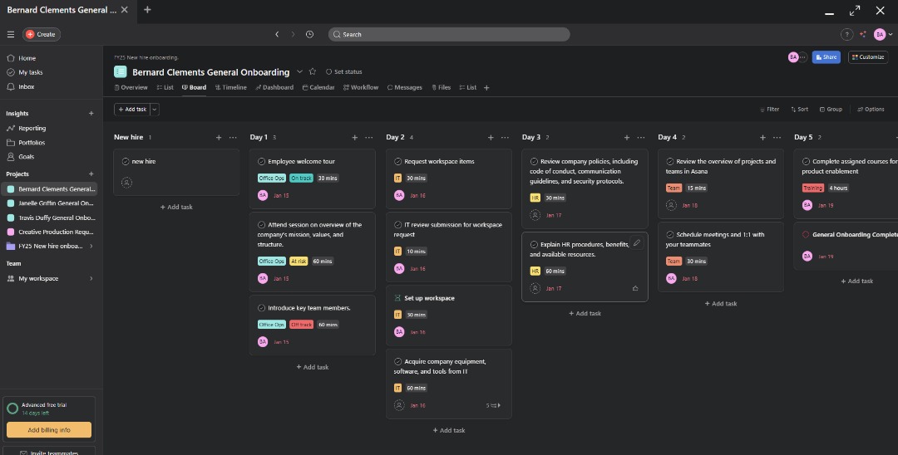Open the project title dropdown chevron
Image resolution: width=898 pixels, height=455 pixels.
299,71
